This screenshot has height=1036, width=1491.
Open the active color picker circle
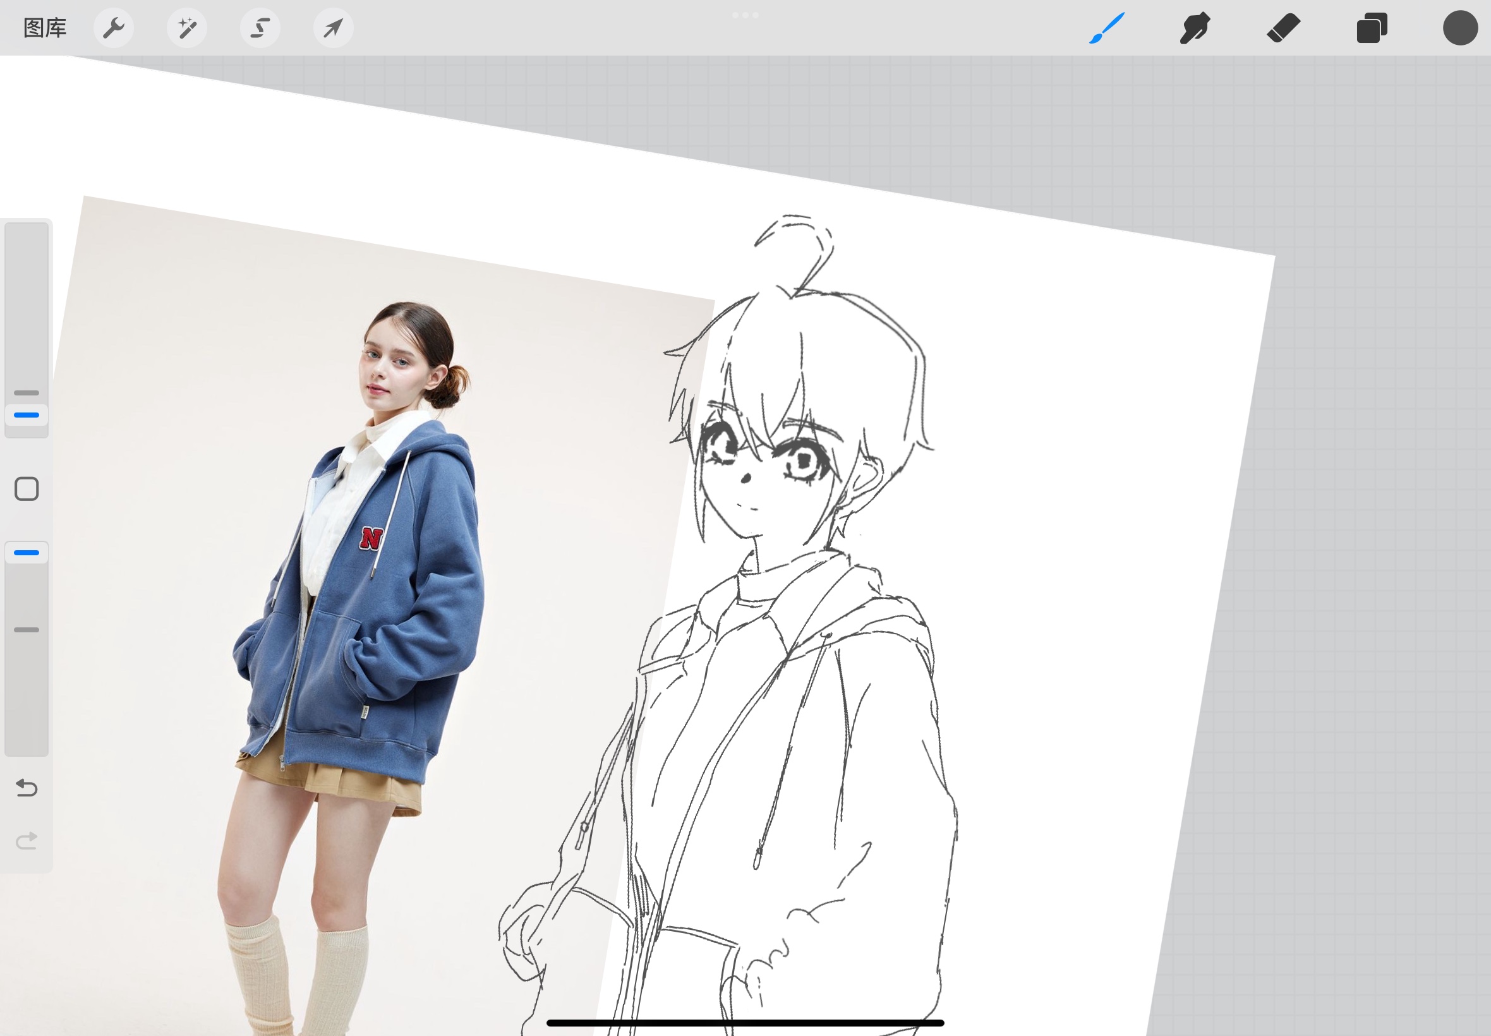pyautogui.click(x=1460, y=28)
